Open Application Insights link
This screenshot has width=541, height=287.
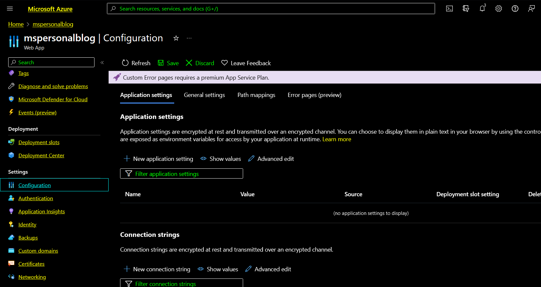pos(42,211)
